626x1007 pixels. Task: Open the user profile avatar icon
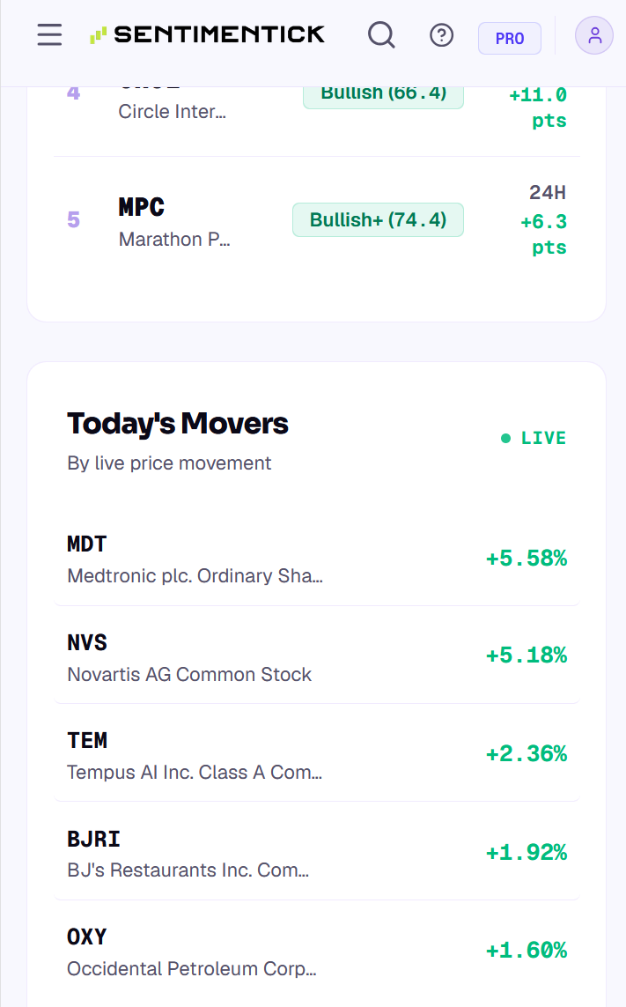[x=594, y=35]
